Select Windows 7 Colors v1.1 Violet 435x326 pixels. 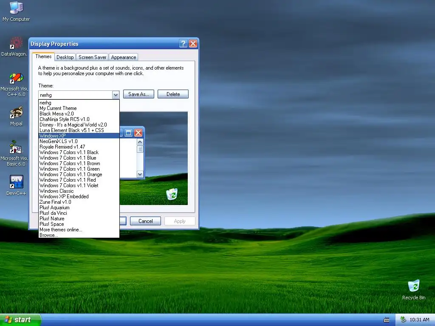[x=79, y=185]
